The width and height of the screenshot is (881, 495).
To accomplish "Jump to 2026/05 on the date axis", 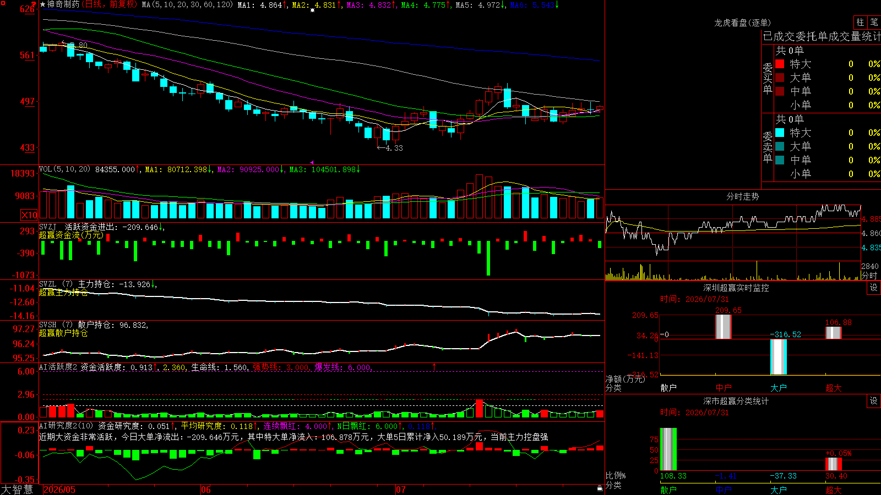I will coord(59,490).
